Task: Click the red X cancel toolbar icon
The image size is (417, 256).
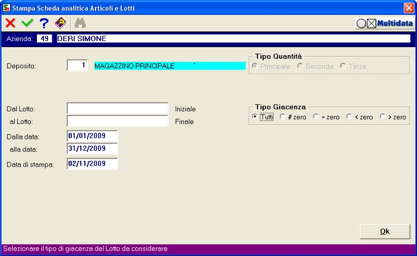Action: click(x=10, y=24)
